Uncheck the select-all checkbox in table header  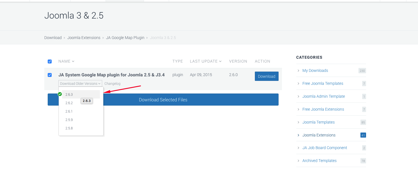pyautogui.click(x=50, y=61)
